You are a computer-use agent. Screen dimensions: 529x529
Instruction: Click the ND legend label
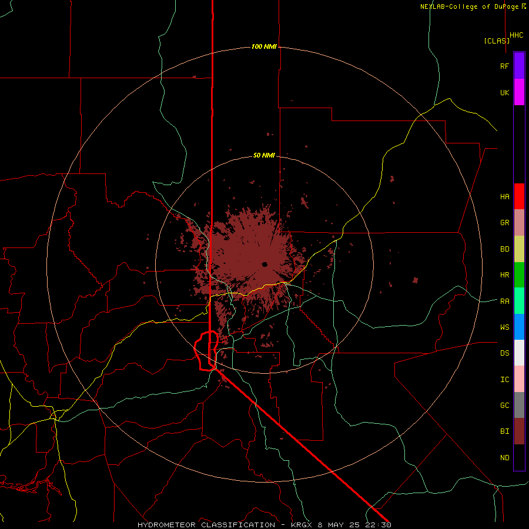[x=504, y=457]
